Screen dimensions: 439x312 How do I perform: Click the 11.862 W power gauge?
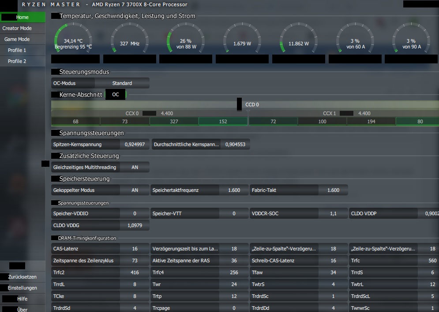[299, 39]
